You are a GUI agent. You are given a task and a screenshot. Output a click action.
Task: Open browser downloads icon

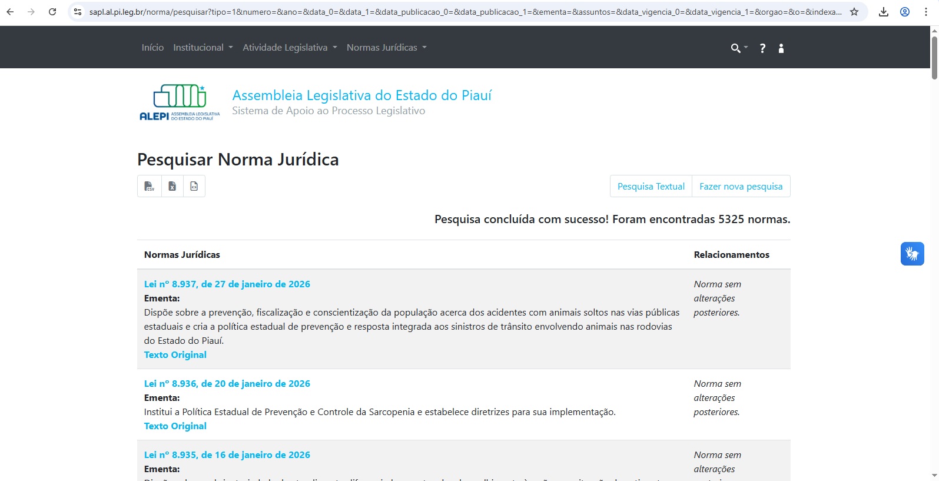point(884,12)
